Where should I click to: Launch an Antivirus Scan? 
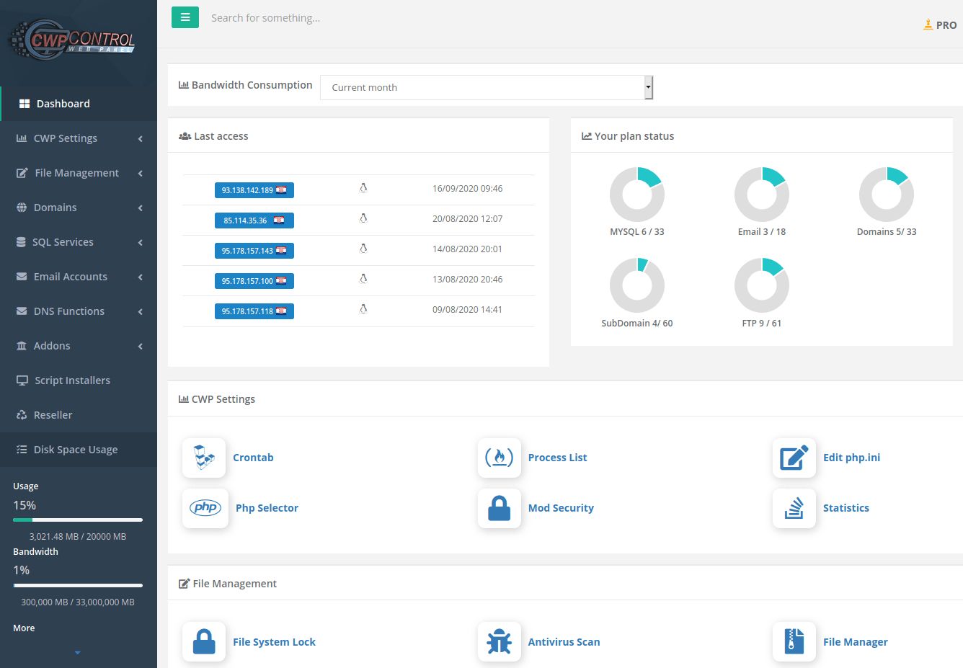564,642
